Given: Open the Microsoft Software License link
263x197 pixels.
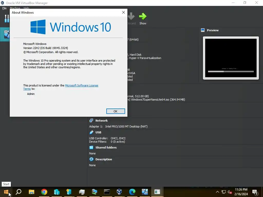Looking at the screenshot, I should tap(81, 85).
